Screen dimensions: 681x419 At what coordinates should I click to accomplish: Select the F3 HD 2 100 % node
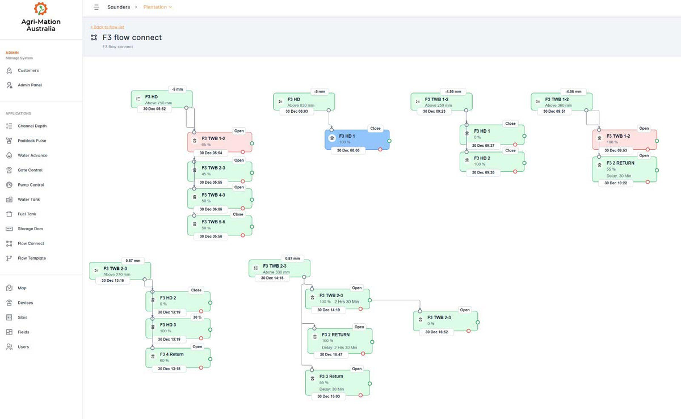tap(492, 162)
